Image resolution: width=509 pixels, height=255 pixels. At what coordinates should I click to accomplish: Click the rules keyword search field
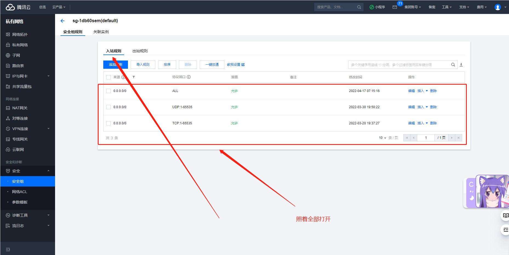[x=400, y=65]
